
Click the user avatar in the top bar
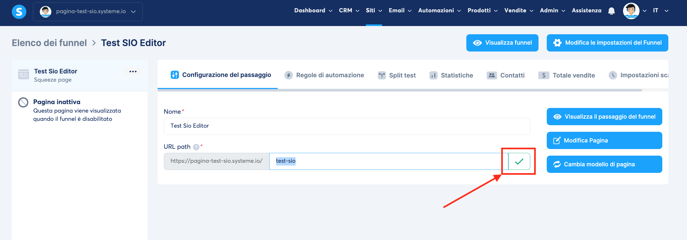pyautogui.click(x=631, y=11)
